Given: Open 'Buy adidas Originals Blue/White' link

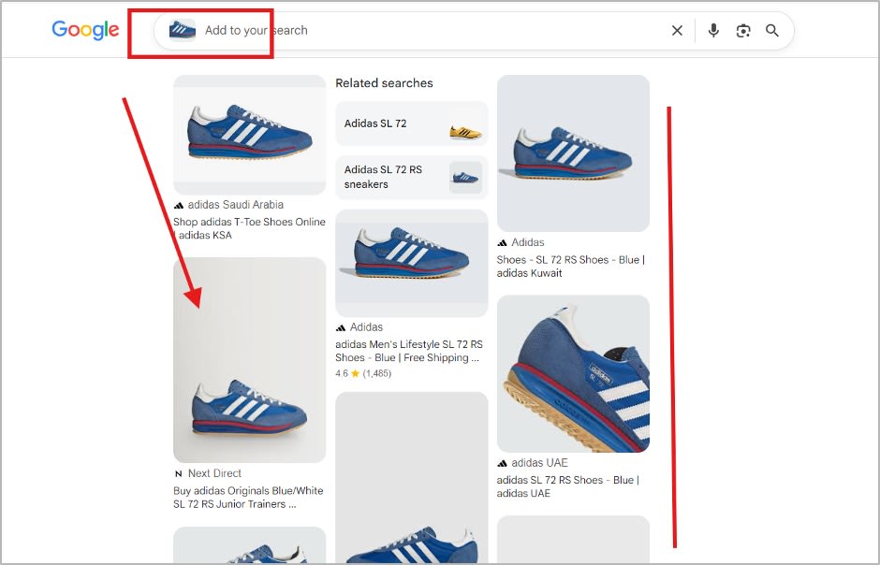Looking at the screenshot, I should click(x=248, y=497).
